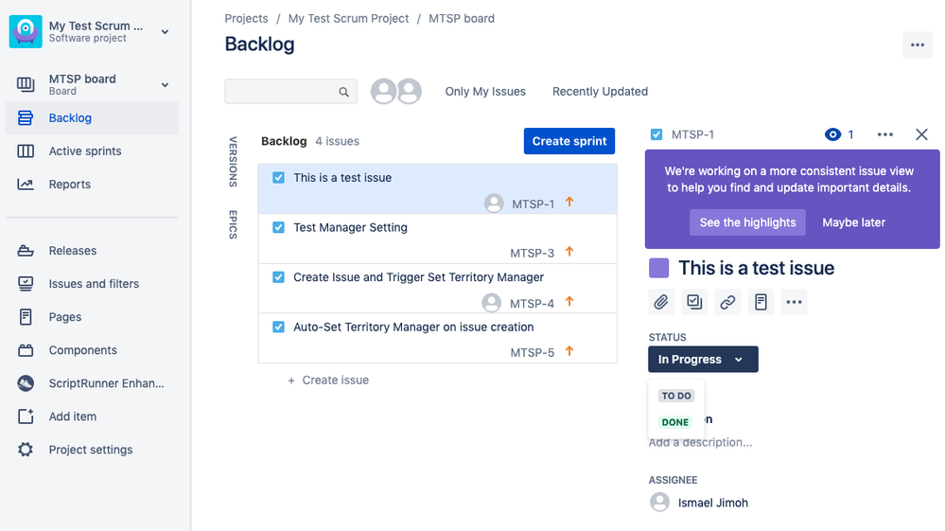Image resolution: width=945 pixels, height=531 pixels.
Task: Open Active sprints in sidebar
Action: click(x=85, y=151)
